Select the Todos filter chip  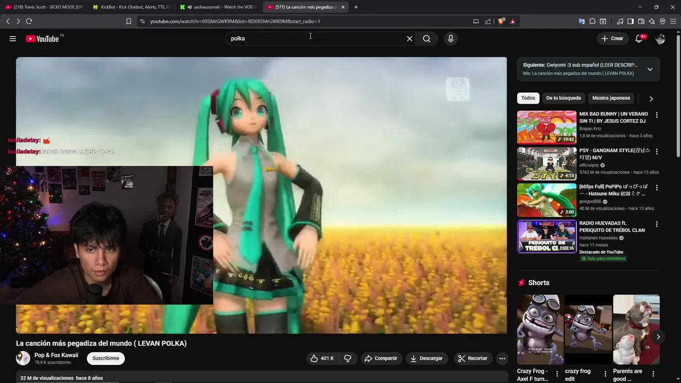coord(528,98)
